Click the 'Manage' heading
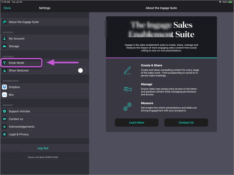This screenshot has width=234, height=175. (147, 84)
